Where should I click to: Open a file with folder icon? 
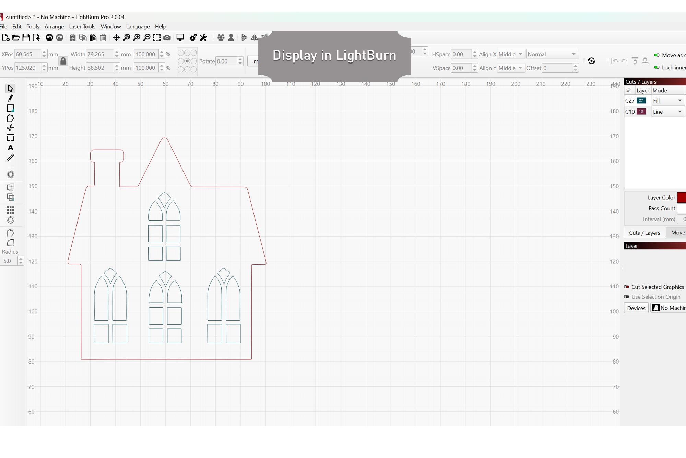[x=16, y=38]
